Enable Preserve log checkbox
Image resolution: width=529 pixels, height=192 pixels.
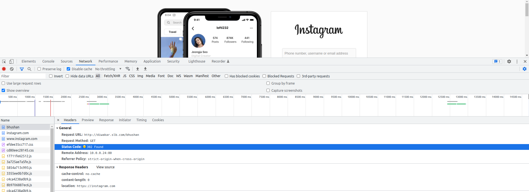[39, 69]
